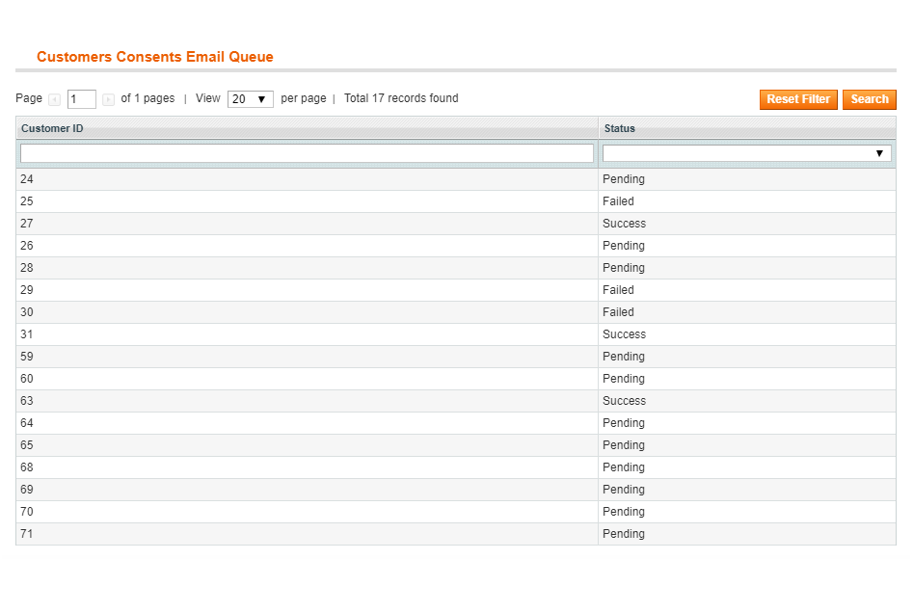Screen dimensions: 913x613
Task: Expand the Status filter dropdown
Action: pos(746,153)
